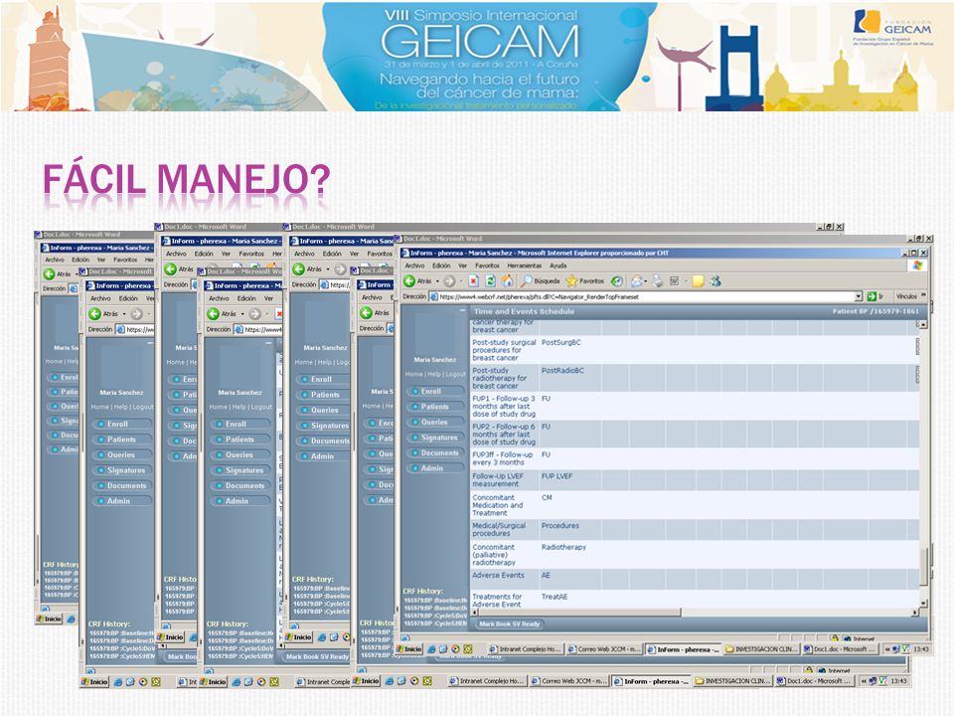Click the Logout link under Maria Sanchez in front window
Screen dimensions: 954x716
(x=455, y=375)
